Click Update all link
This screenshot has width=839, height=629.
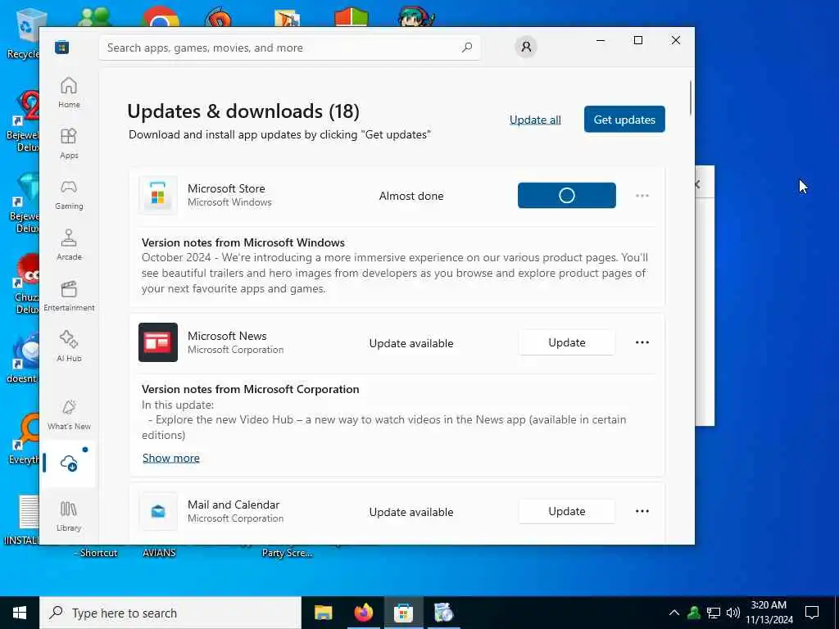[x=535, y=120]
